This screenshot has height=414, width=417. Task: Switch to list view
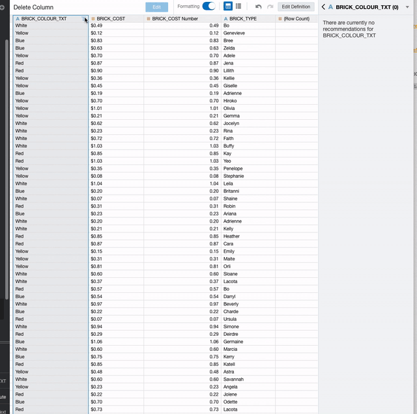238,6
